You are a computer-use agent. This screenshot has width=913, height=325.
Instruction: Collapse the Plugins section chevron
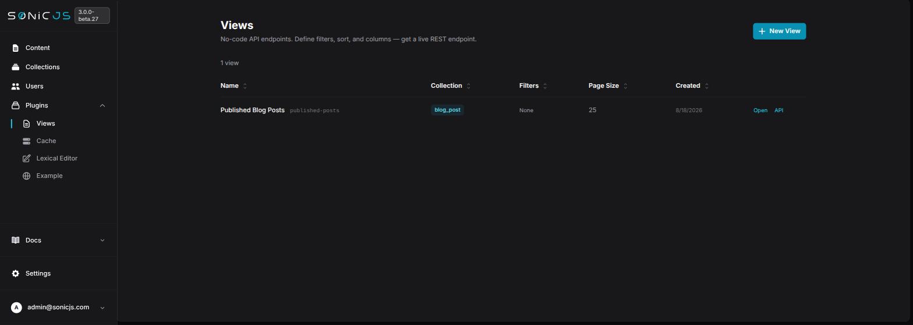(102, 105)
